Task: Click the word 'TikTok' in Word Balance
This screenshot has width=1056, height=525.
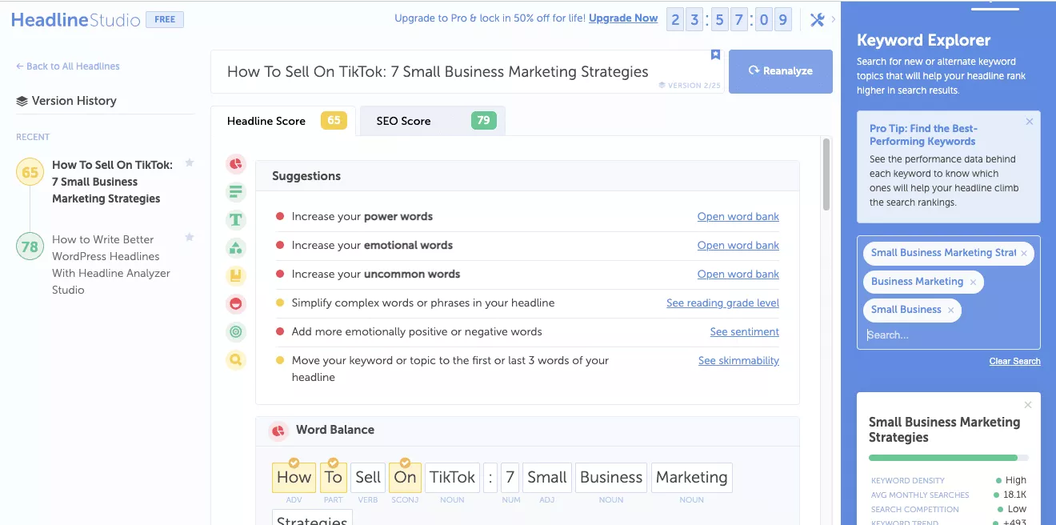Action: (x=452, y=477)
